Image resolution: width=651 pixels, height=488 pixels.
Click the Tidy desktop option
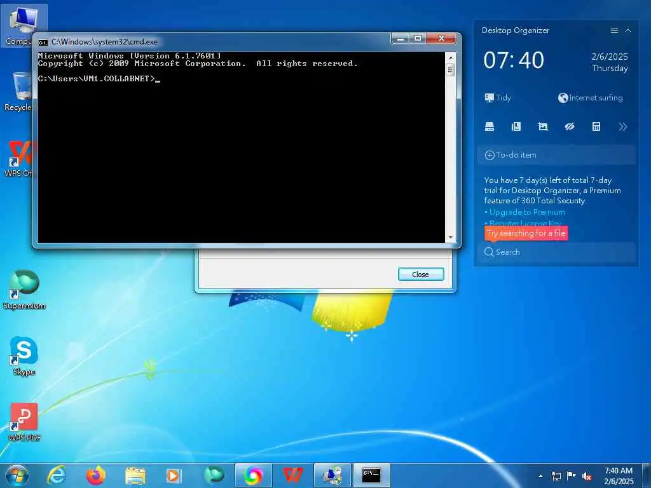[498, 98]
